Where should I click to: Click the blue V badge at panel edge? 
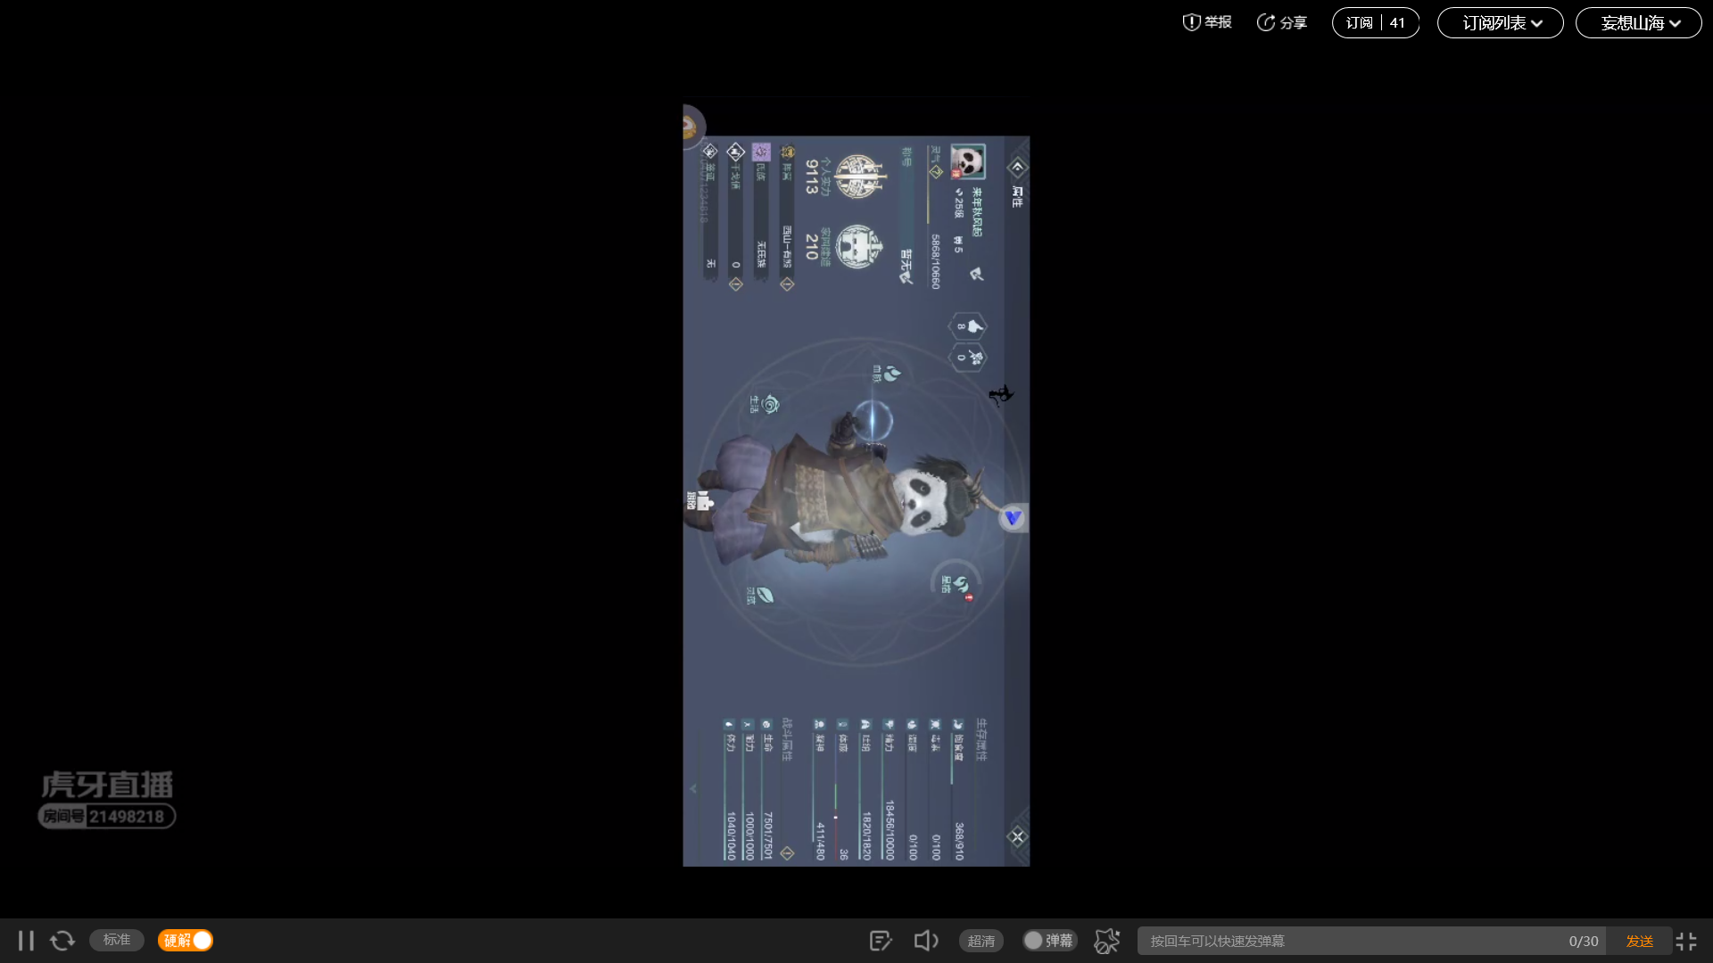pyautogui.click(x=1013, y=517)
